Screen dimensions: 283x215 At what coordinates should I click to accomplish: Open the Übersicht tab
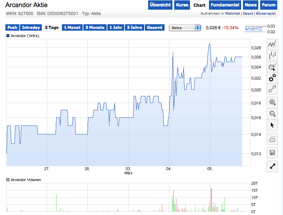tap(160, 5)
